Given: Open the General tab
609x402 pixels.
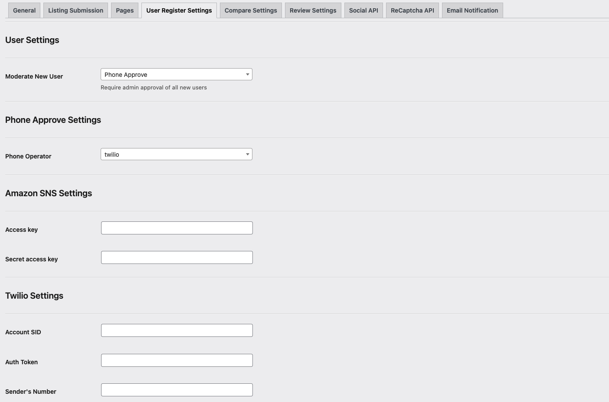Looking at the screenshot, I should pos(24,10).
